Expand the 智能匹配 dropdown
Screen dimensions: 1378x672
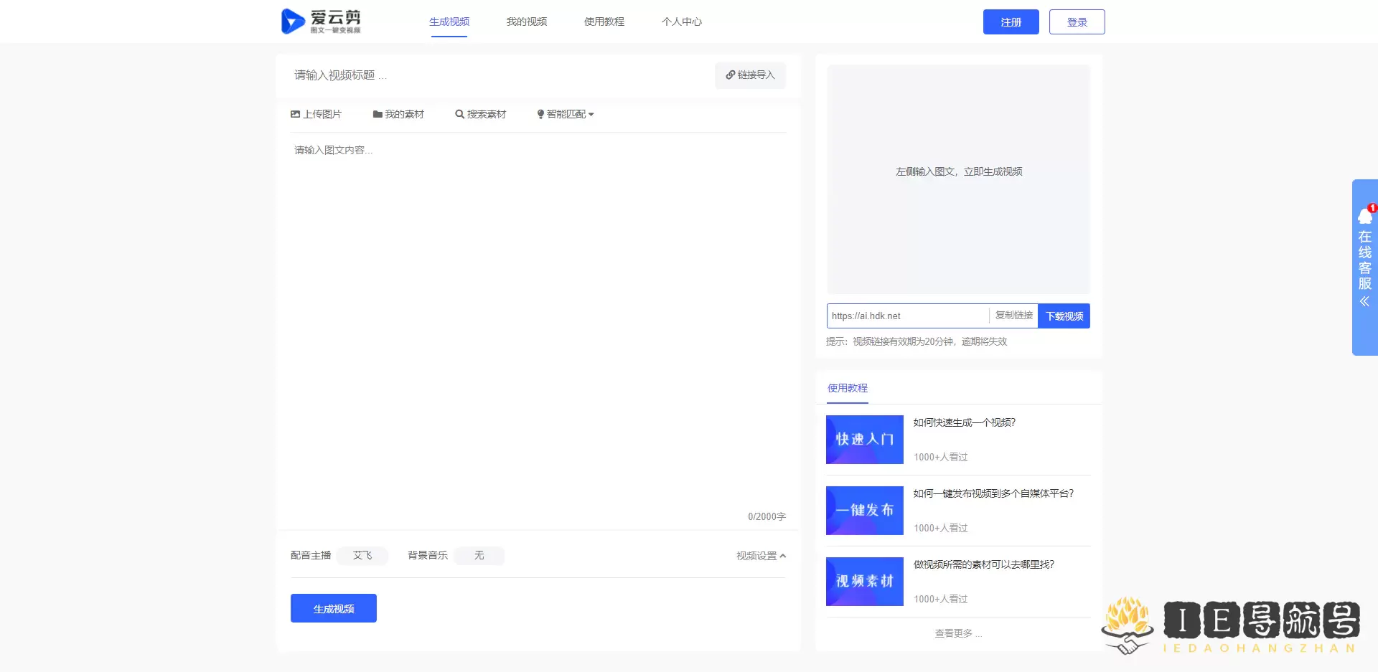(x=566, y=114)
